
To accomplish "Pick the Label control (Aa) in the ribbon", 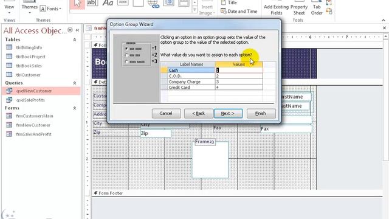I will point(108,4).
